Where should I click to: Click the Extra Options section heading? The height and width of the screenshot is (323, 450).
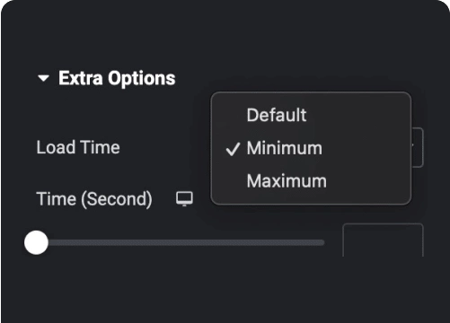tap(117, 78)
